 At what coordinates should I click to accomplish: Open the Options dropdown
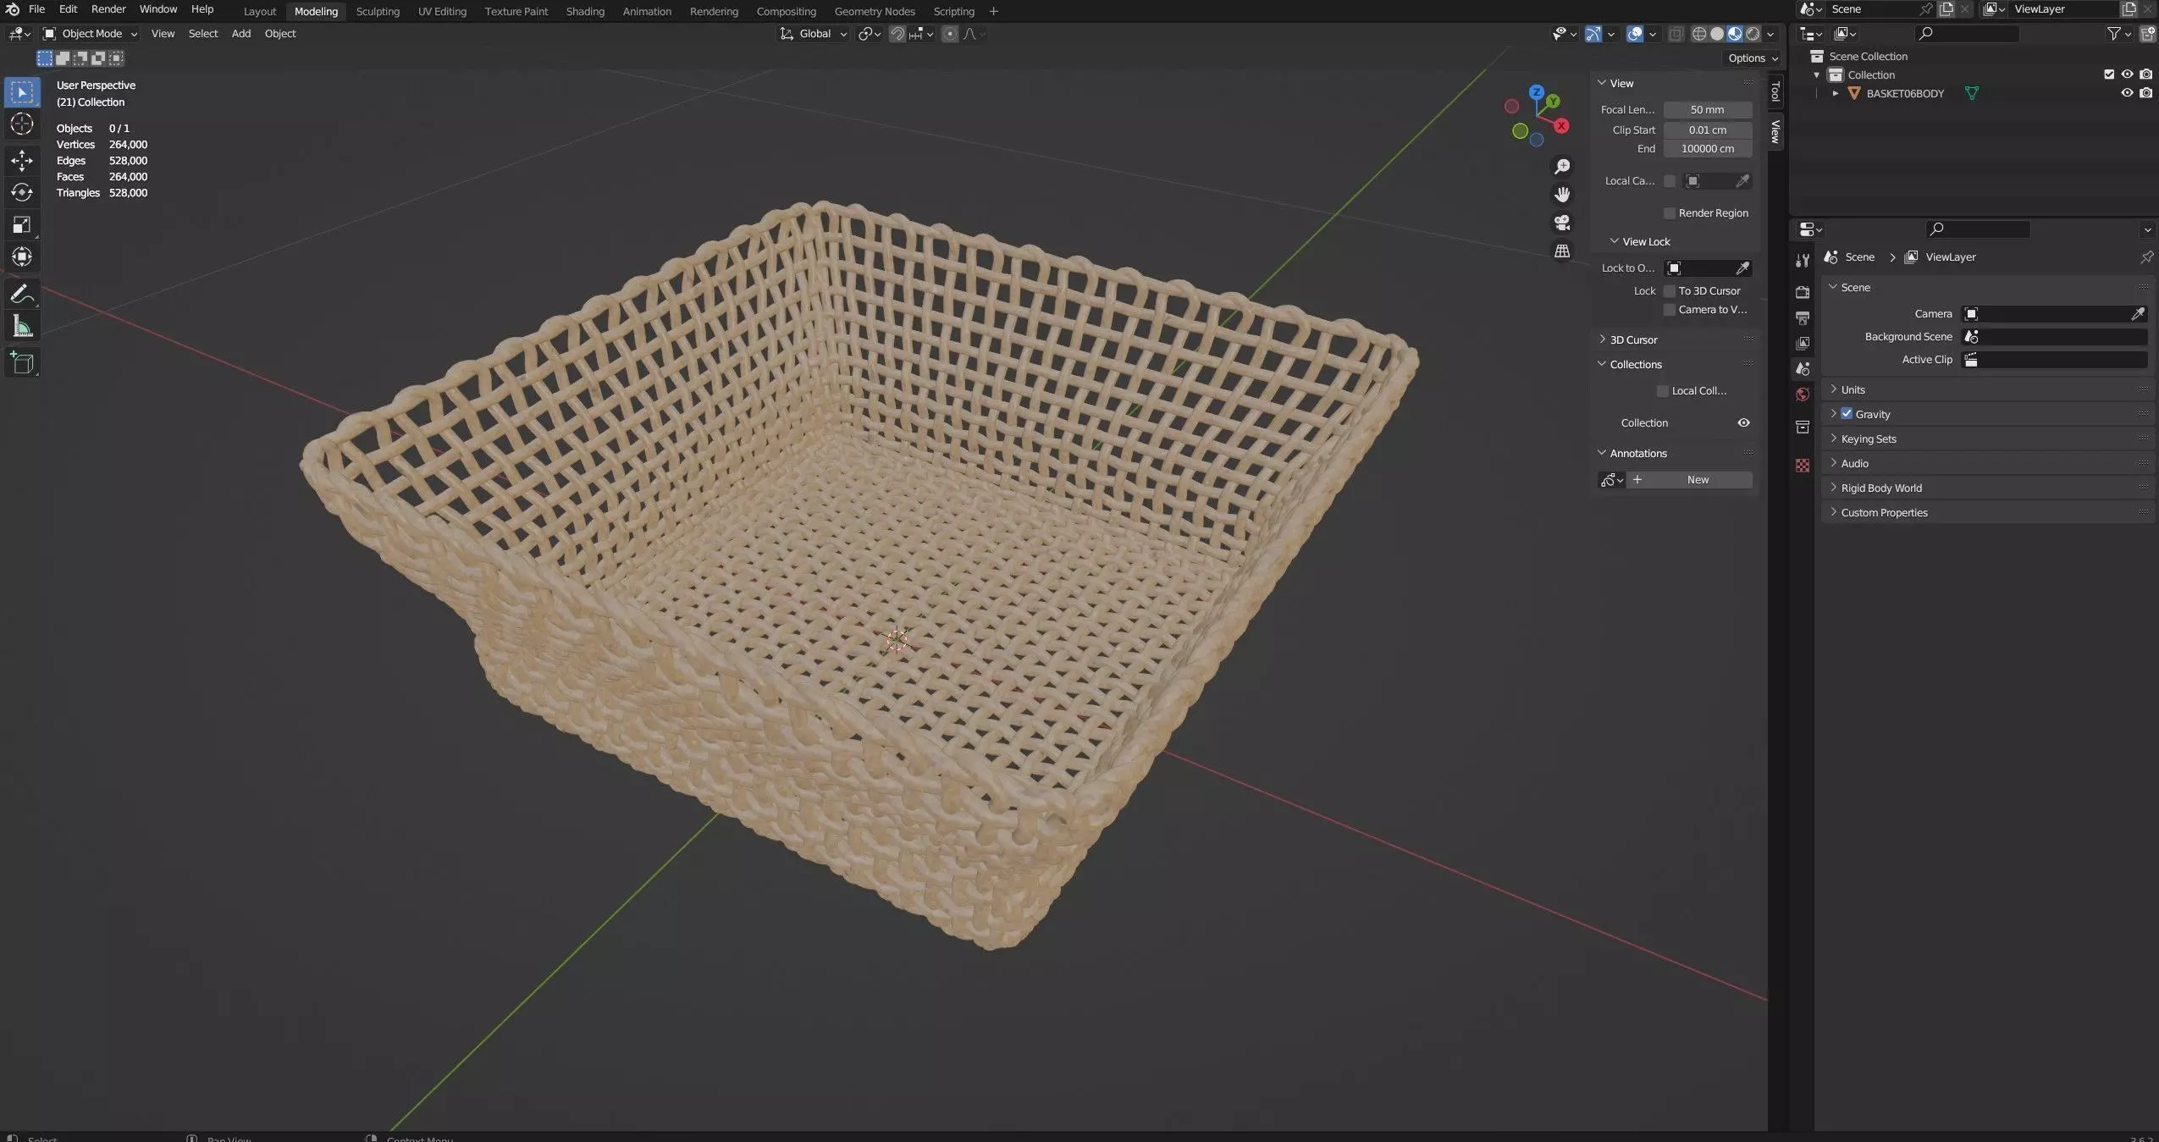point(1753,58)
